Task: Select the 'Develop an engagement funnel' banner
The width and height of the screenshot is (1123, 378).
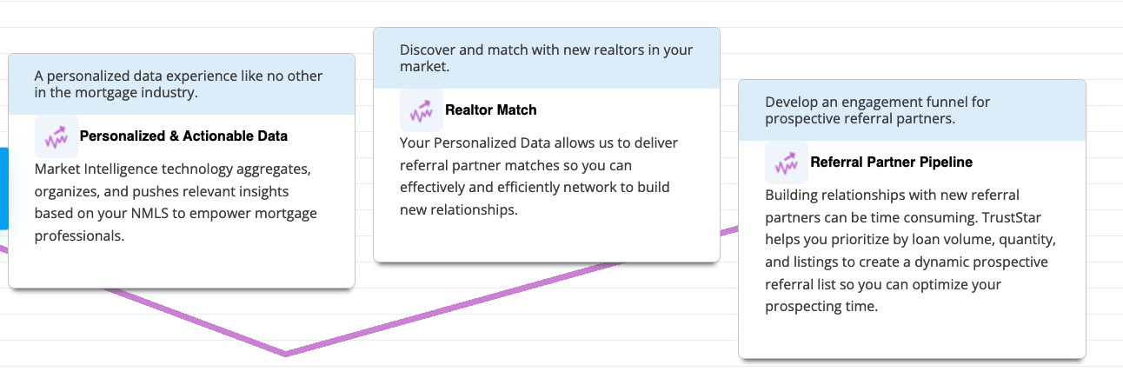Action: (x=912, y=110)
